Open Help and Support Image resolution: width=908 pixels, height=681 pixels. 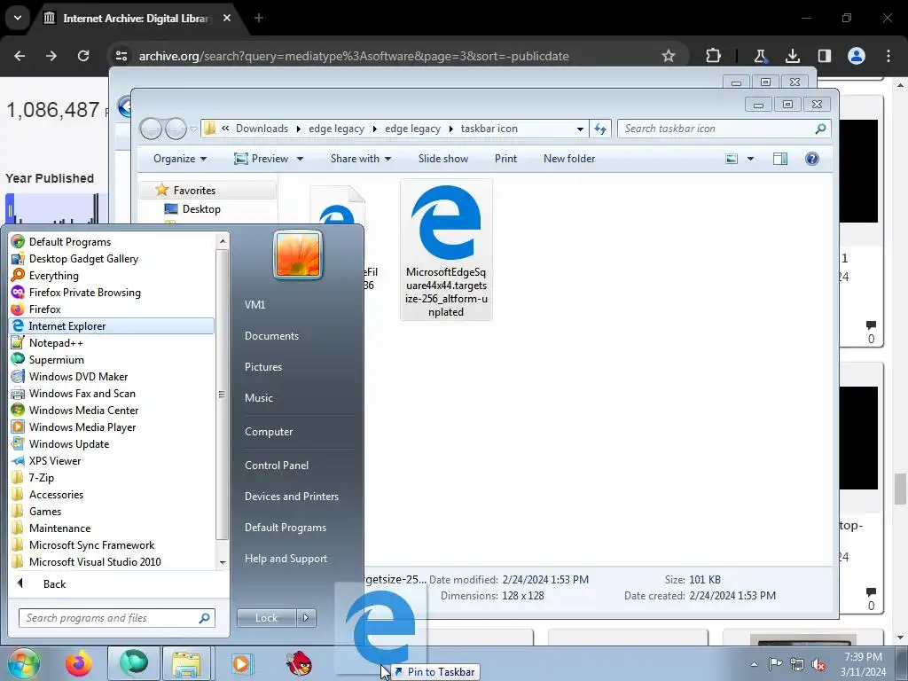(x=286, y=559)
